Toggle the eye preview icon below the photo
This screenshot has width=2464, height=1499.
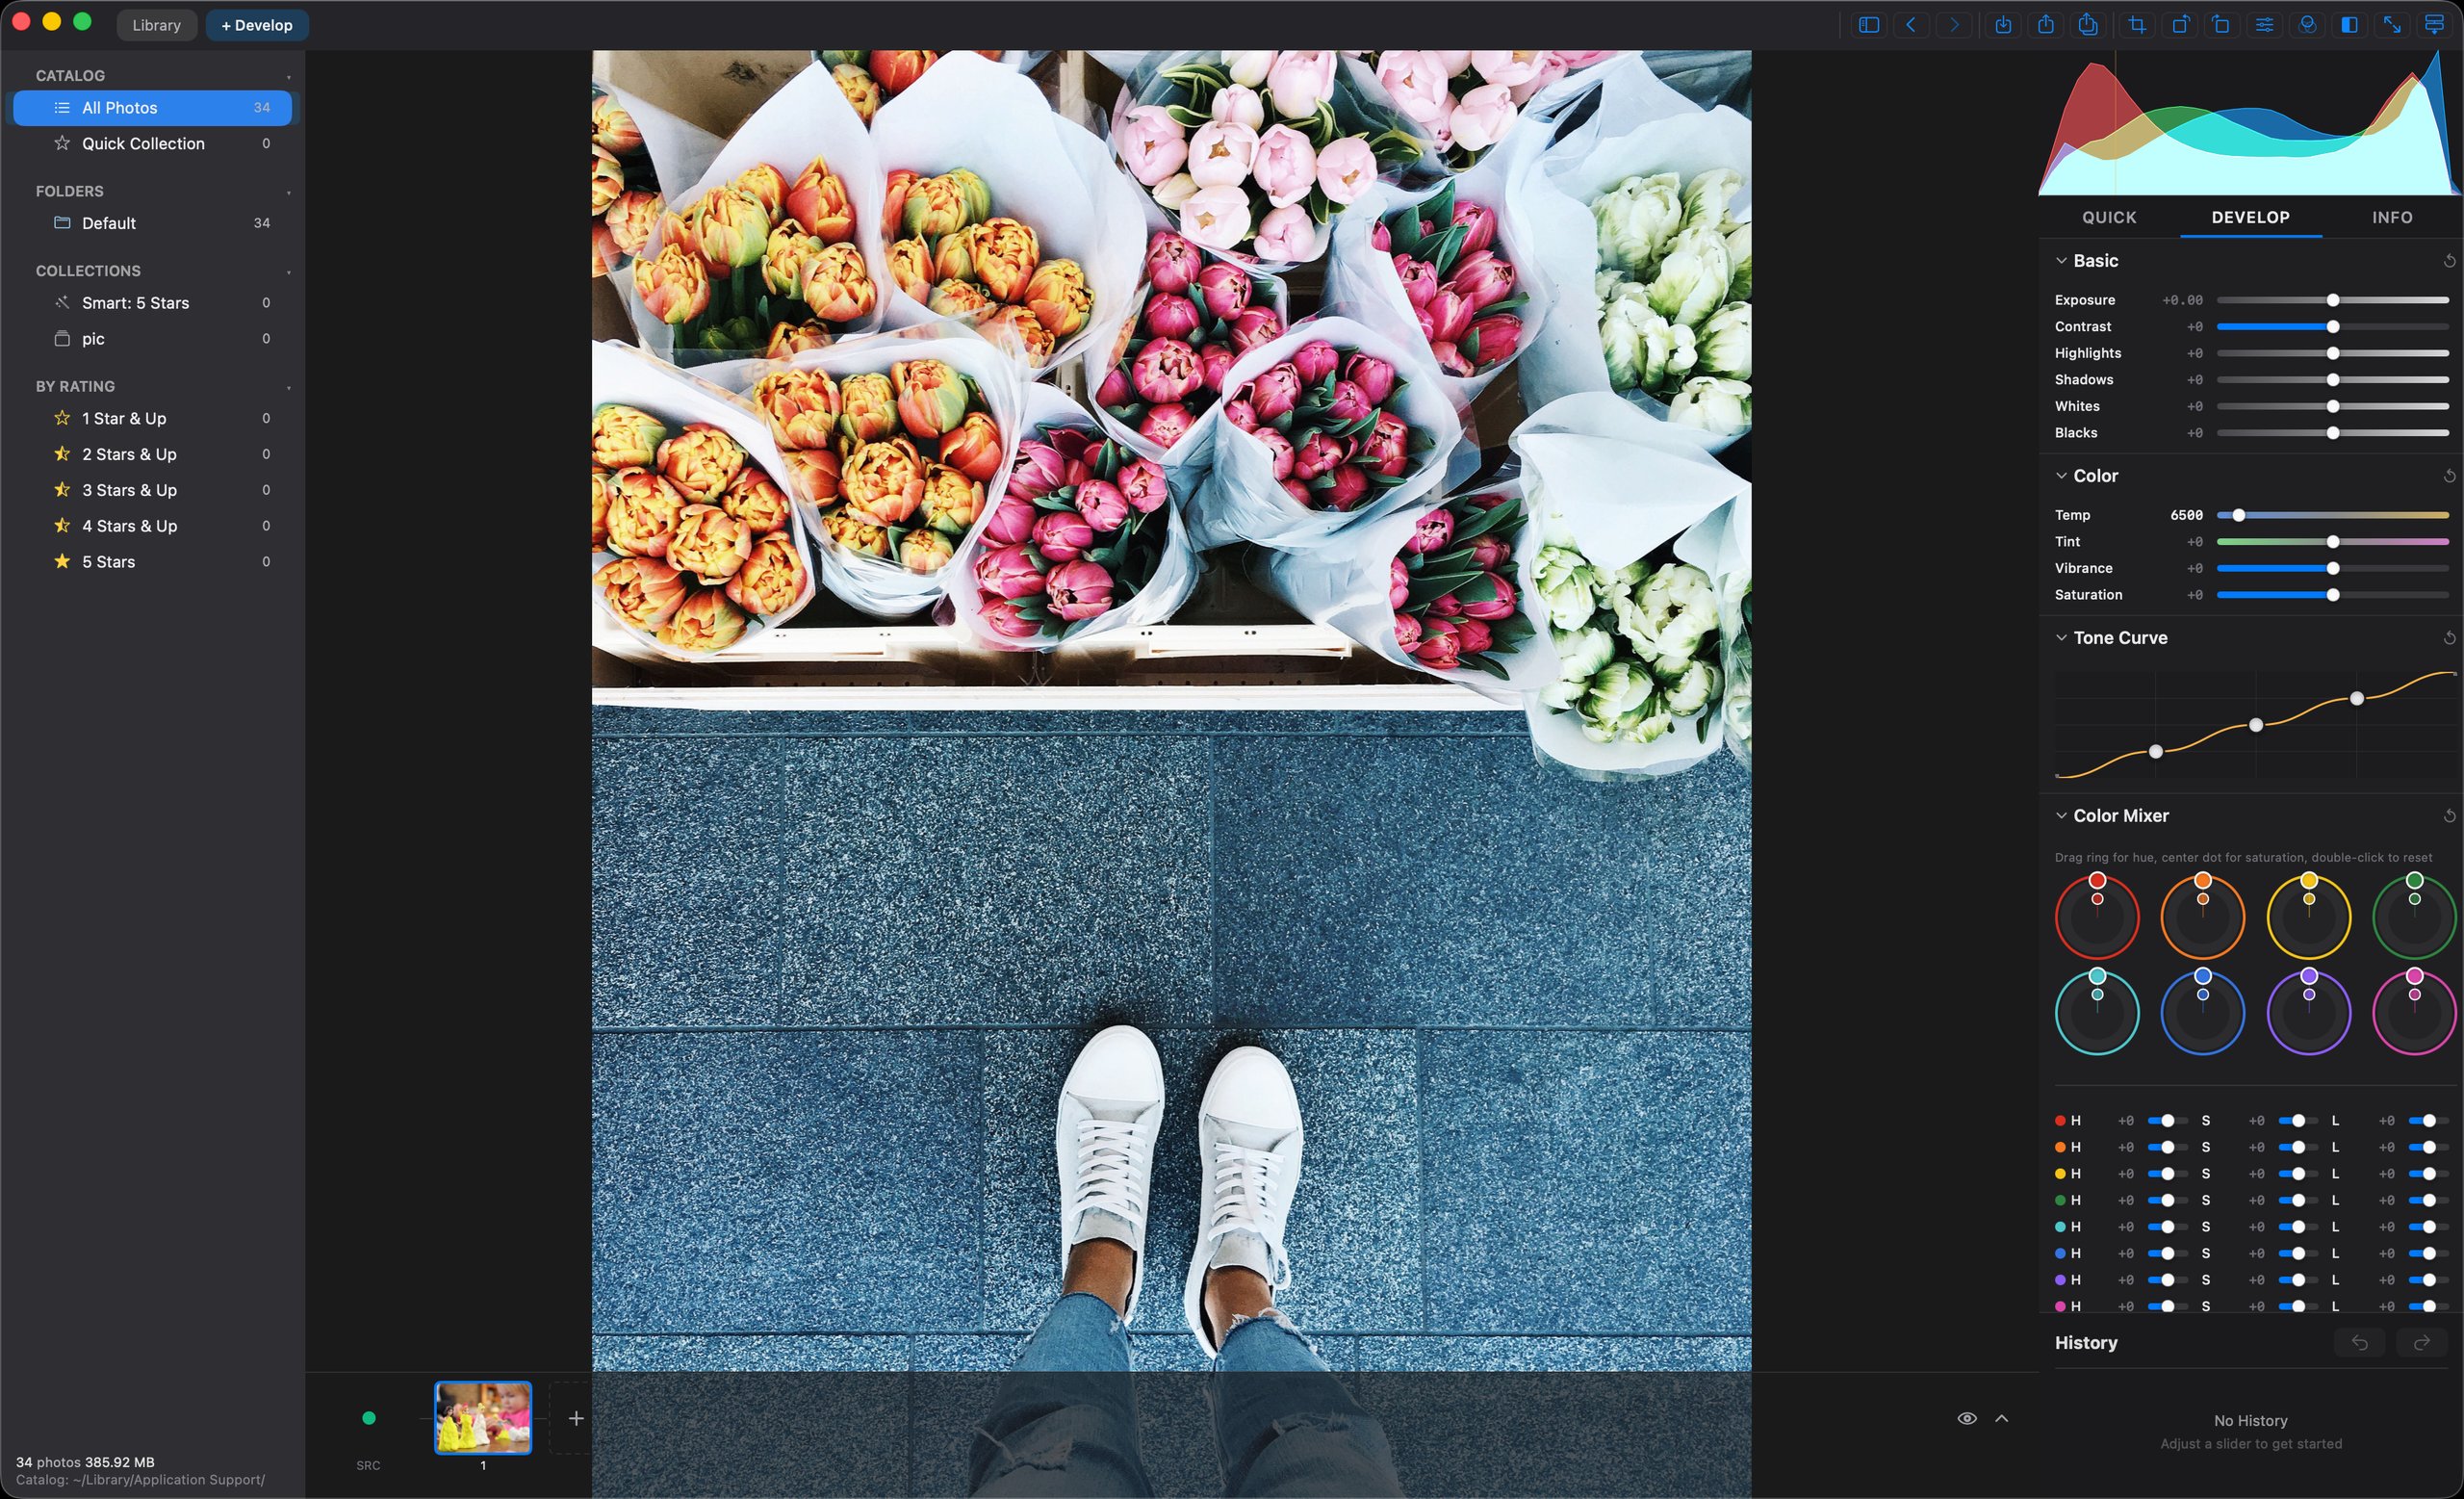pos(1967,1418)
